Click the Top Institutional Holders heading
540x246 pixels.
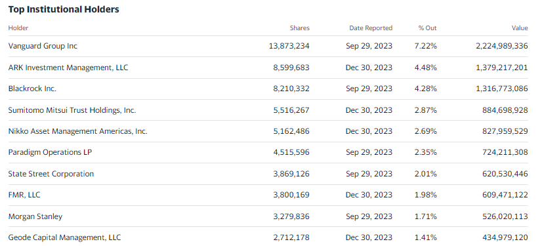(x=64, y=10)
